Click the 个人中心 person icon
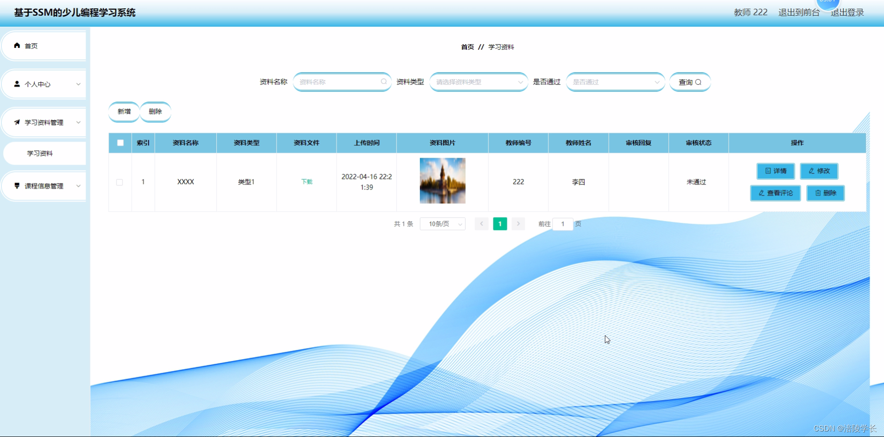This screenshot has height=437, width=884. [17, 84]
